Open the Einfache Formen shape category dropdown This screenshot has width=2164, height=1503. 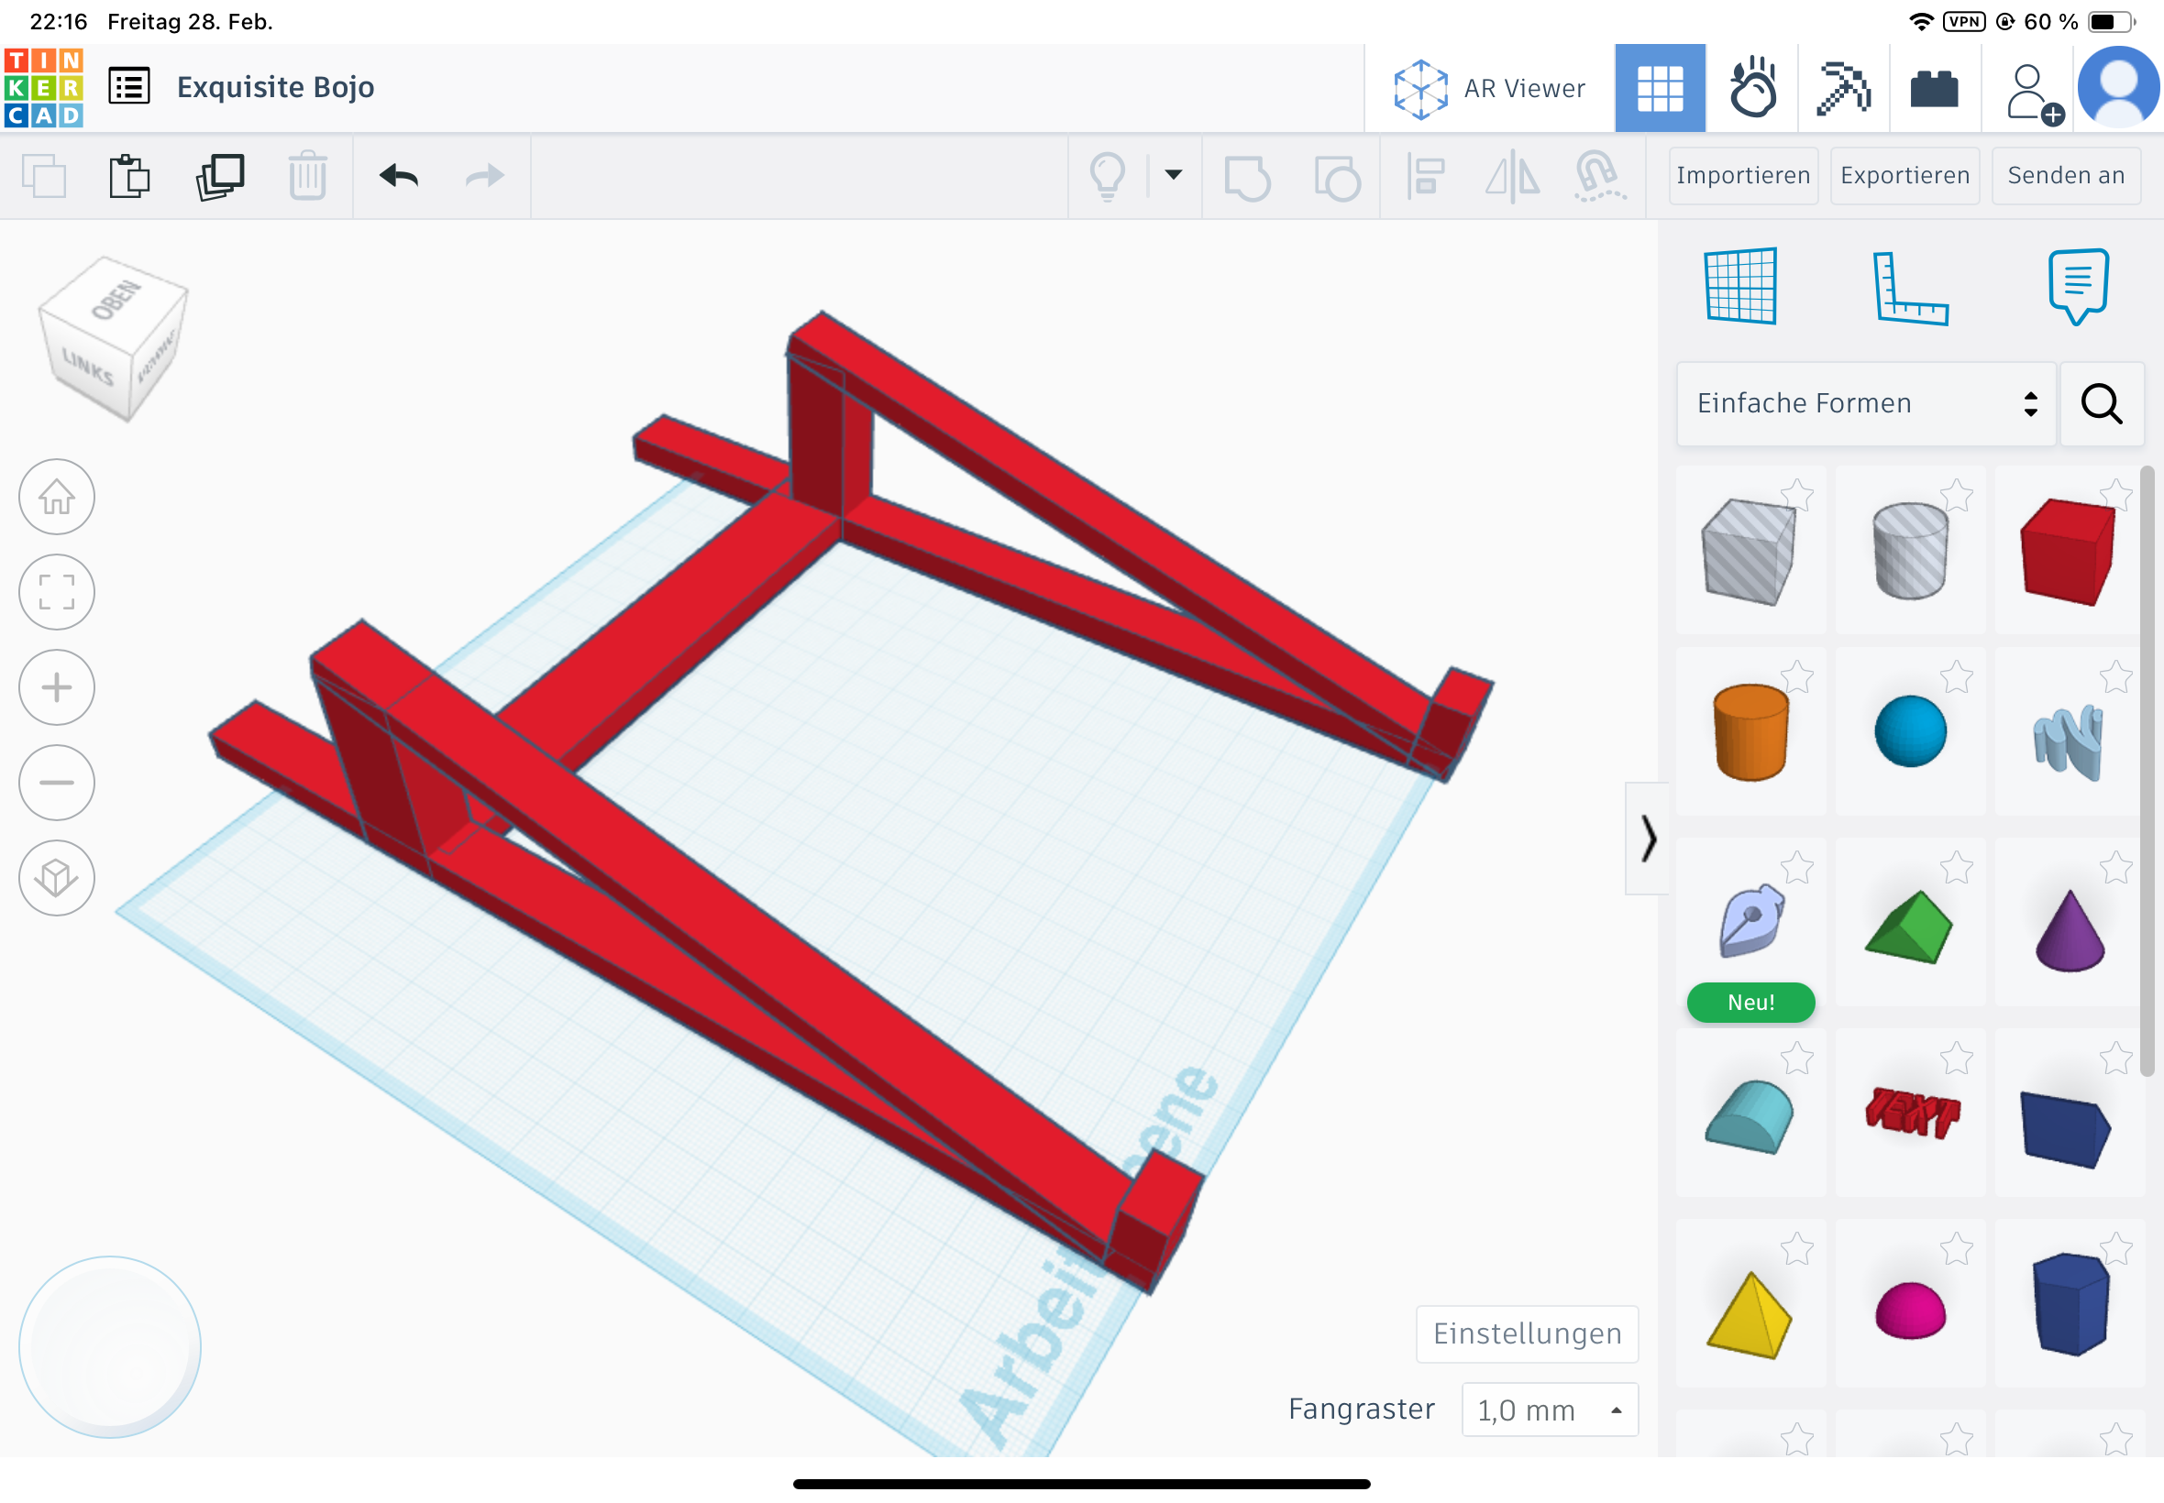pyautogui.click(x=1864, y=404)
